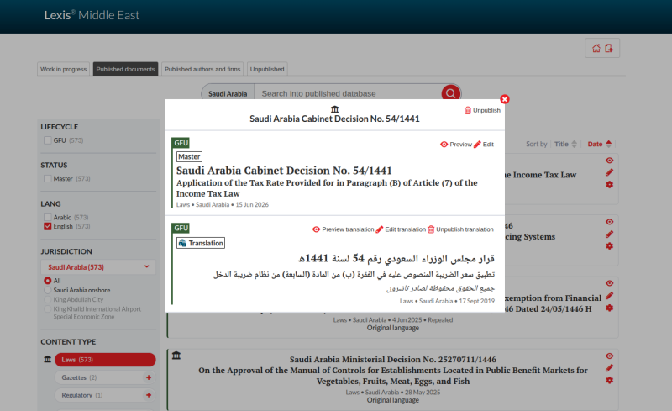
Task: Click building icon in popup title
Action: (x=334, y=109)
